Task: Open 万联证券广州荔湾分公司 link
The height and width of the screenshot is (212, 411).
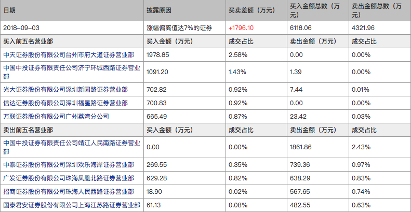Action: point(56,116)
